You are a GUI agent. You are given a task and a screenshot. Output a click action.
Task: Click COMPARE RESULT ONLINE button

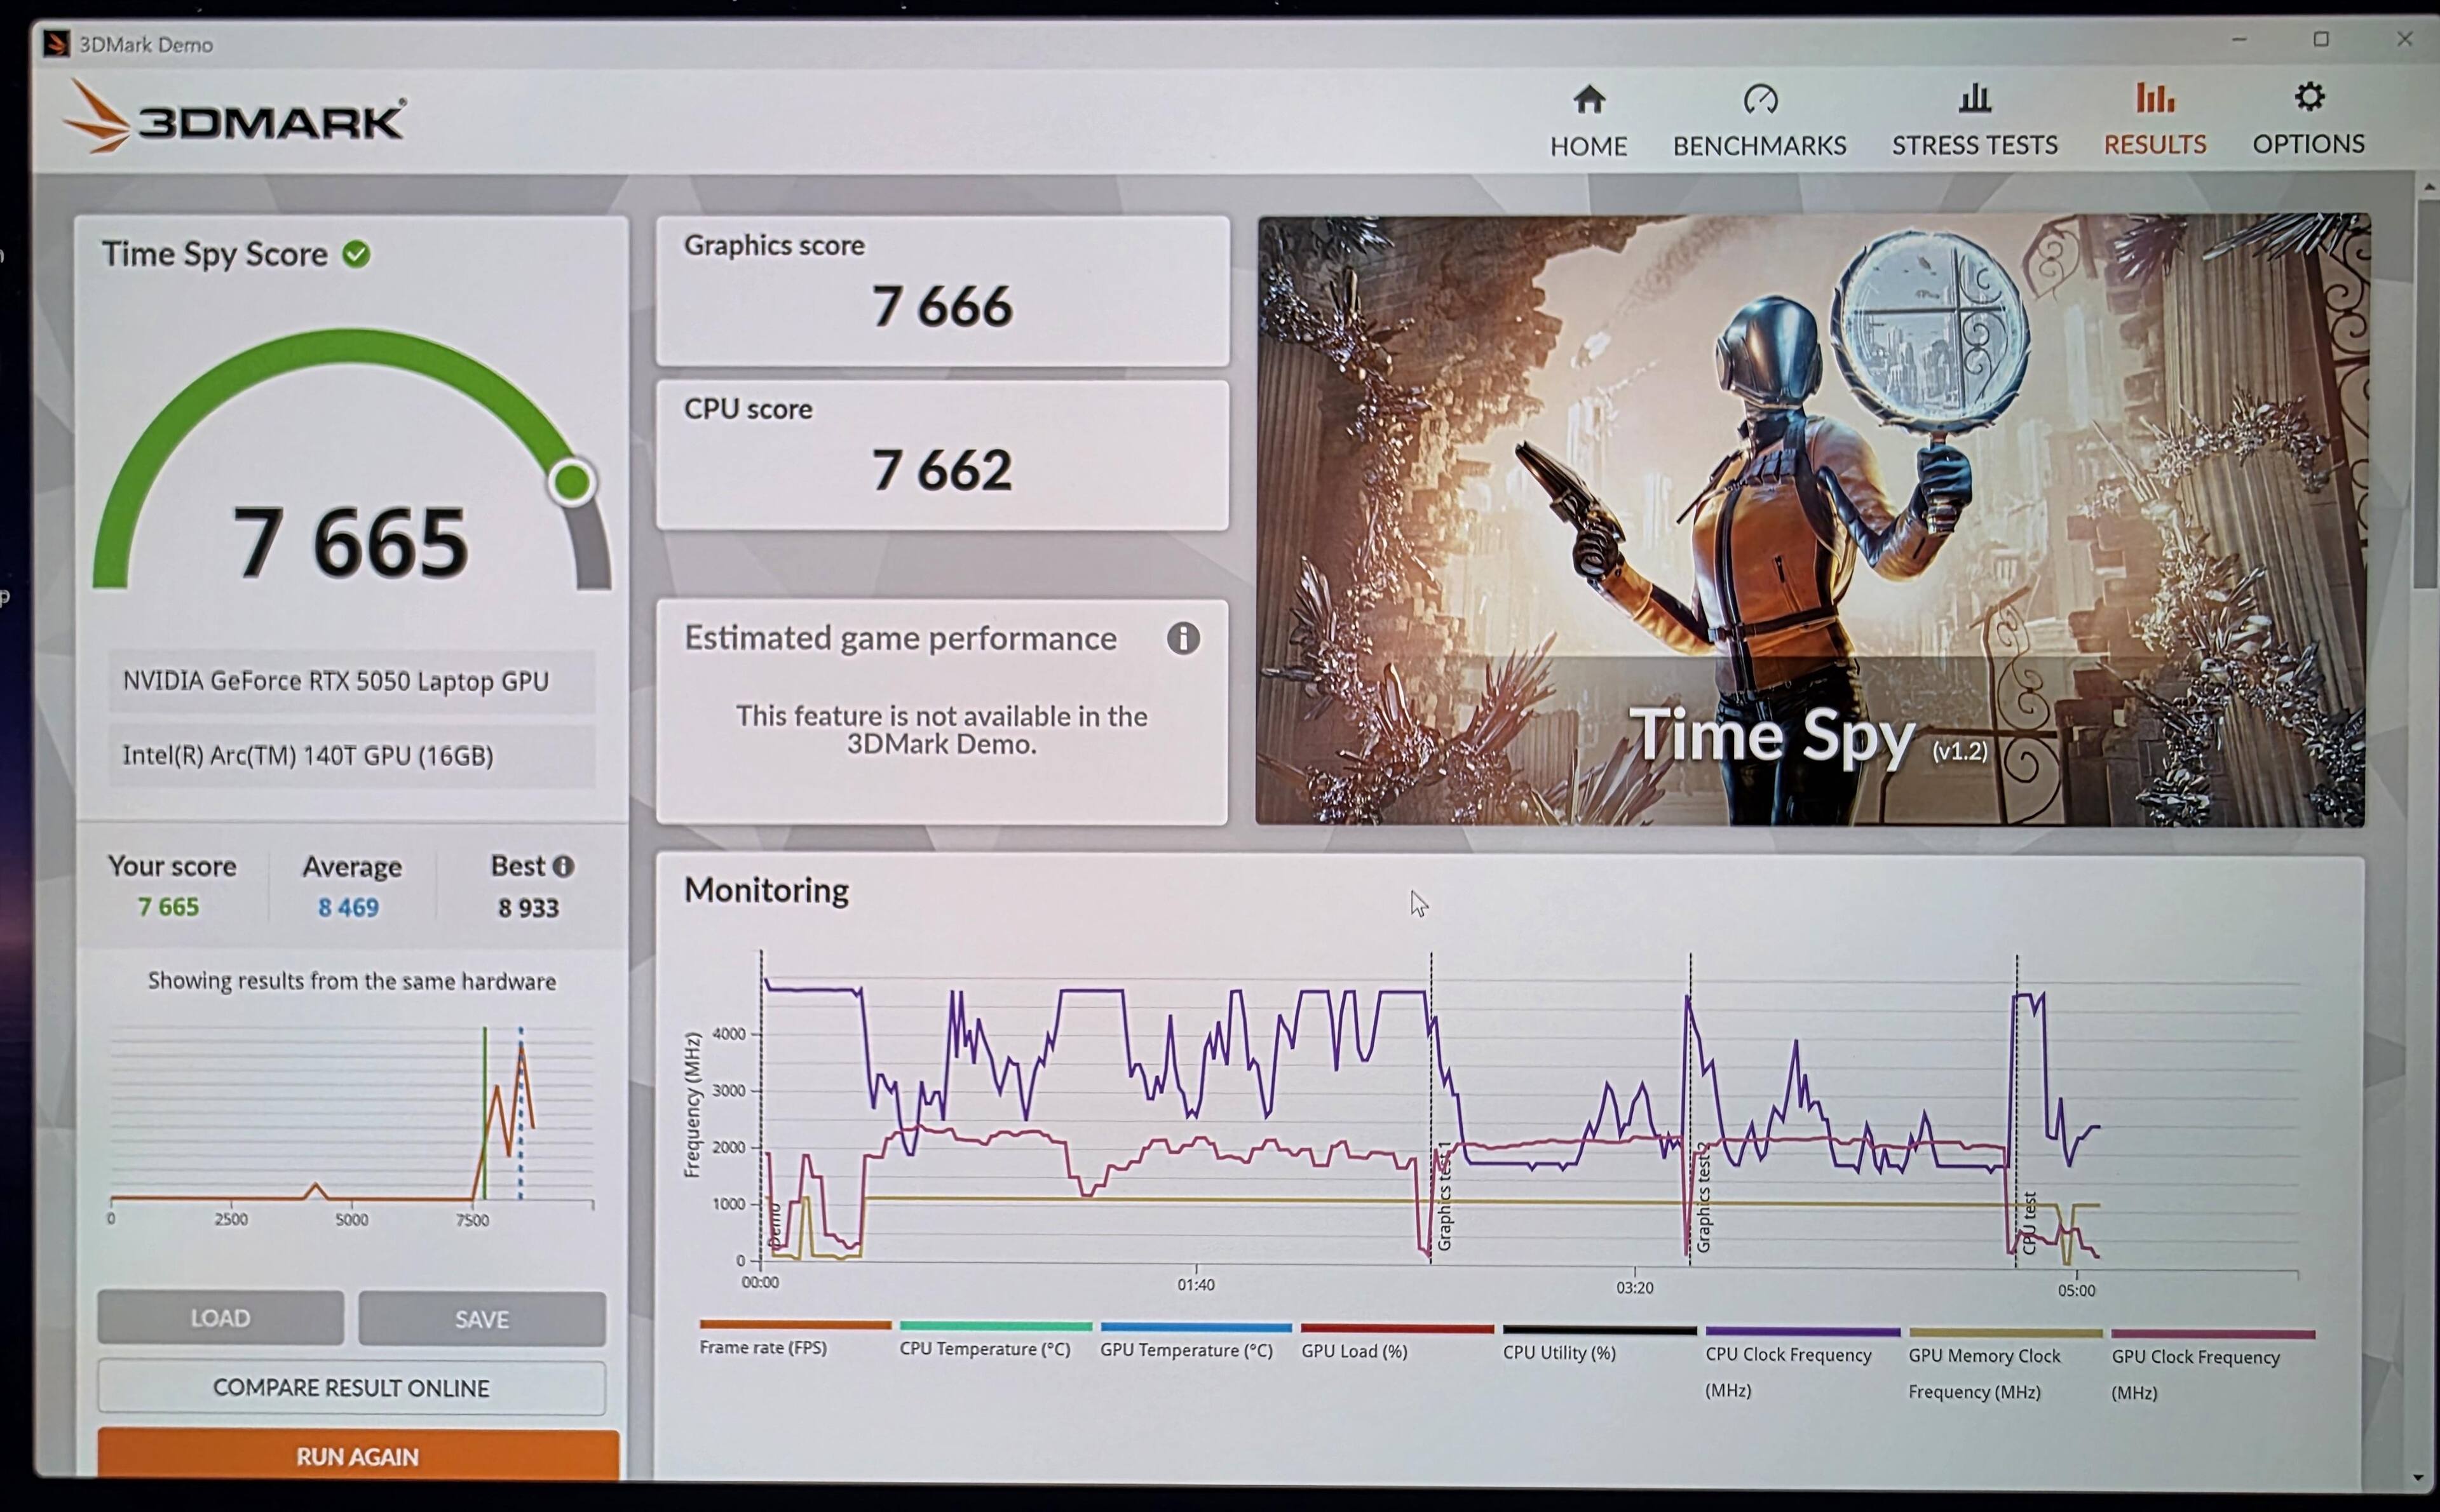351,1387
